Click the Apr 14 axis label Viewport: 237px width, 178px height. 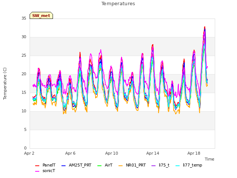153,153
